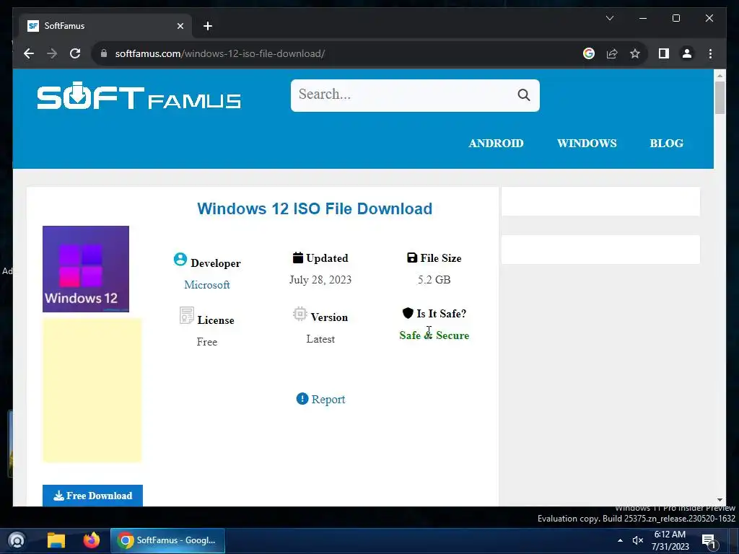Click the magnifier search icon
Image resolution: width=739 pixels, height=554 pixels.
coord(524,95)
